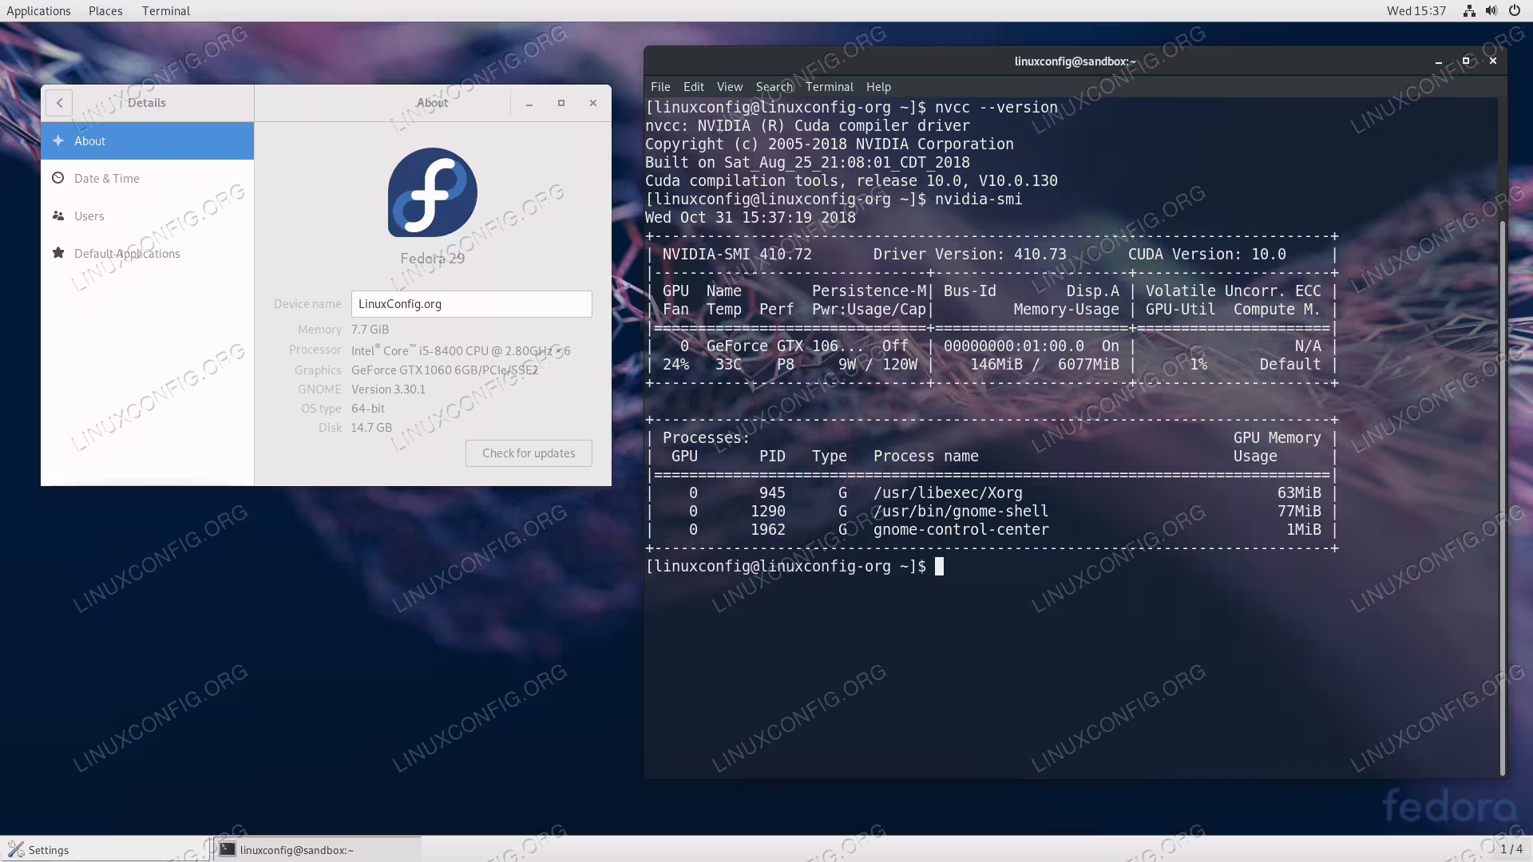Minimize the terminal window
The width and height of the screenshot is (1533, 862).
click(1439, 61)
